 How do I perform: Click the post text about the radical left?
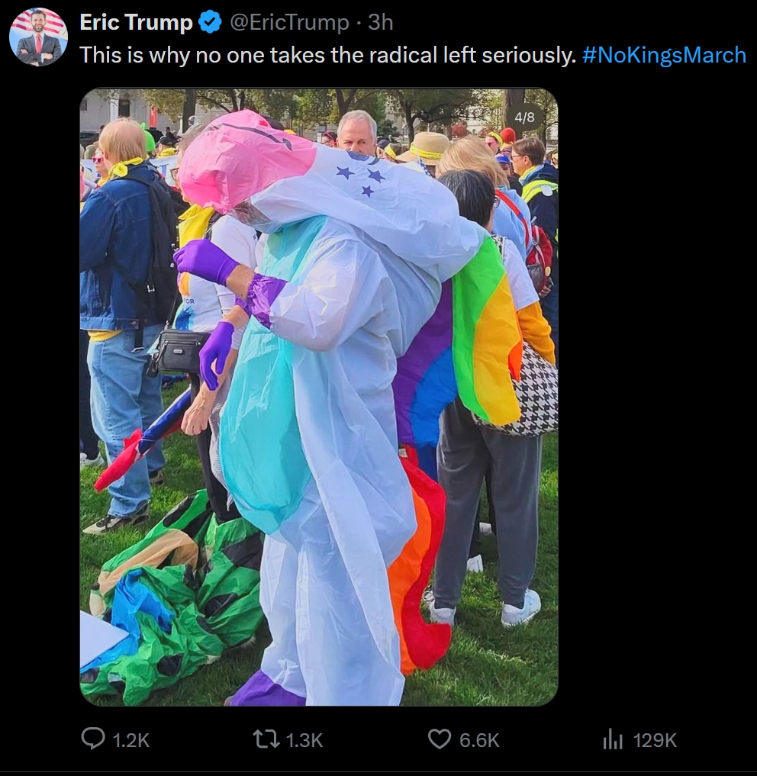328,55
